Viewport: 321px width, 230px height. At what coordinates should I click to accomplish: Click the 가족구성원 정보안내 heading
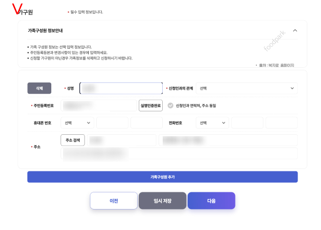tap(45, 30)
